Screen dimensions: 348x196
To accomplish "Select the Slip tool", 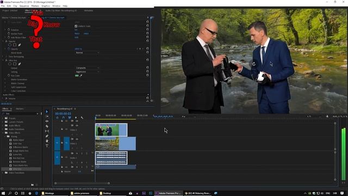I will (47, 131).
